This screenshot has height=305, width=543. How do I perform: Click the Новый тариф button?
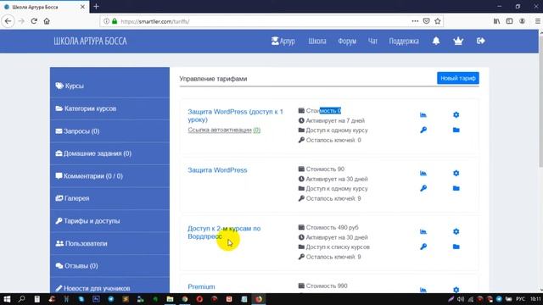(458, 78)
